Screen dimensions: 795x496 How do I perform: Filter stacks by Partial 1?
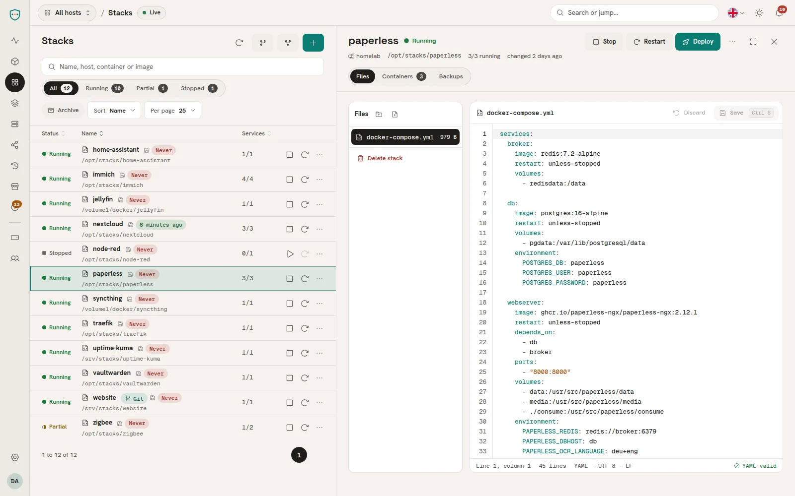[152, 88]
